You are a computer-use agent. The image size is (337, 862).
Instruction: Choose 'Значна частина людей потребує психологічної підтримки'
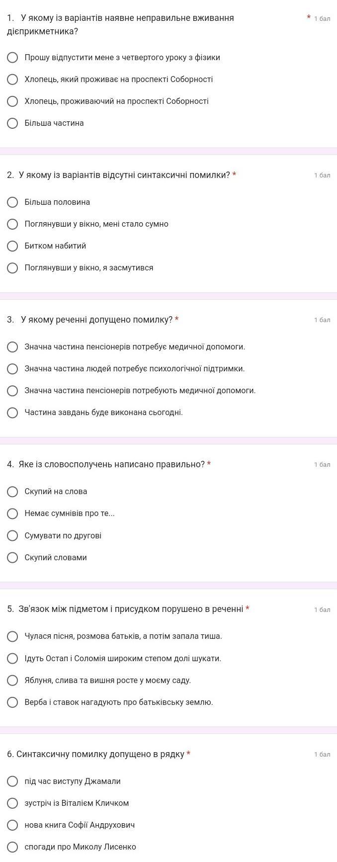click(13, 369)
